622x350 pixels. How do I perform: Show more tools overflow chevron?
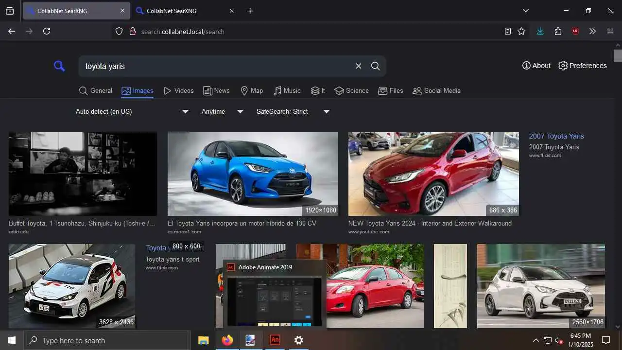coord(592,31)
